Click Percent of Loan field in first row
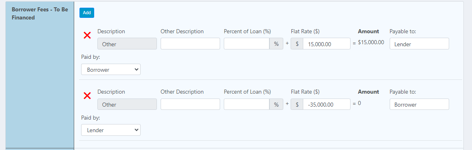 coord(247,44)
